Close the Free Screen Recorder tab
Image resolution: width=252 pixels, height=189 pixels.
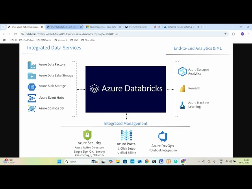pyautogui.click(x=159, y=27)
